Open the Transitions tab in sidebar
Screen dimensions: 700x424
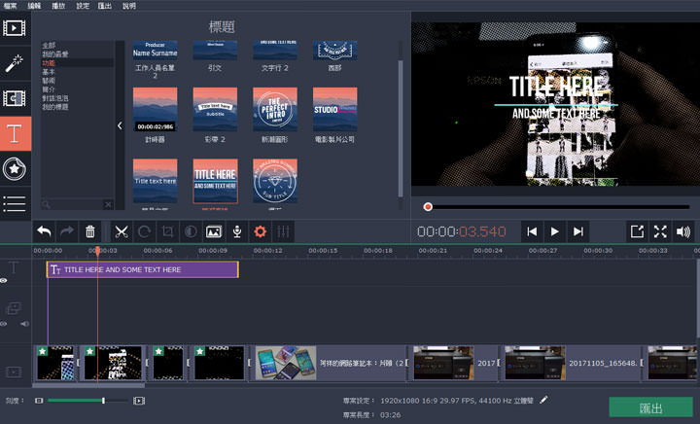[x=15, y=98]
